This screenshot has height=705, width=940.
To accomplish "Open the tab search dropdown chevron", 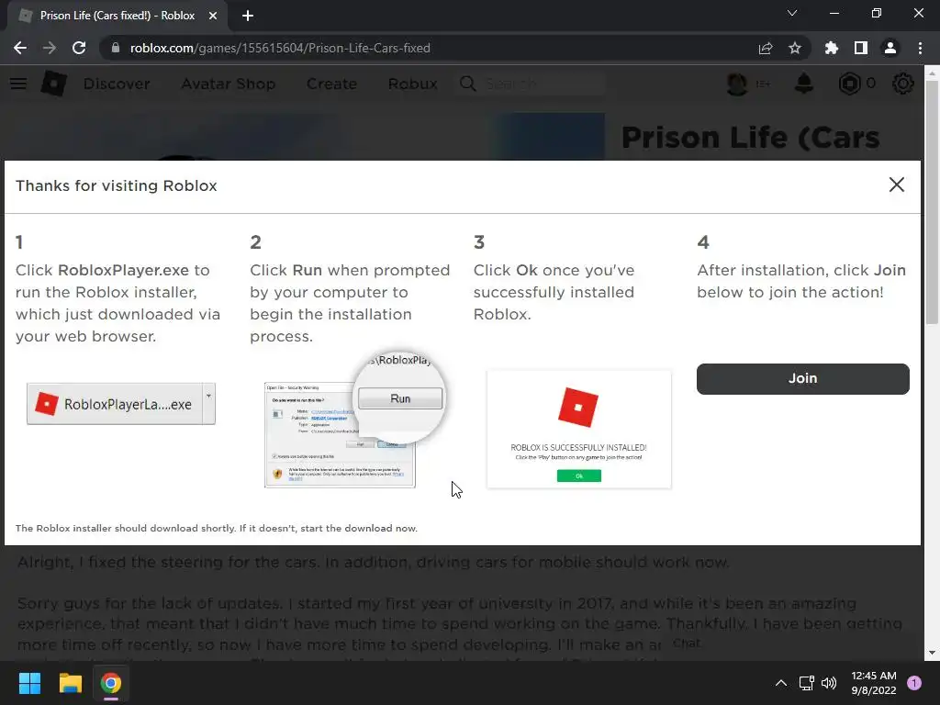I will 792,13.
